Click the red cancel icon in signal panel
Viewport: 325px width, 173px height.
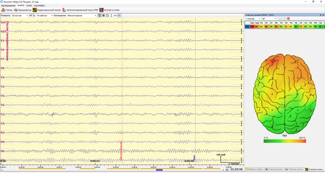pos(288,19)
